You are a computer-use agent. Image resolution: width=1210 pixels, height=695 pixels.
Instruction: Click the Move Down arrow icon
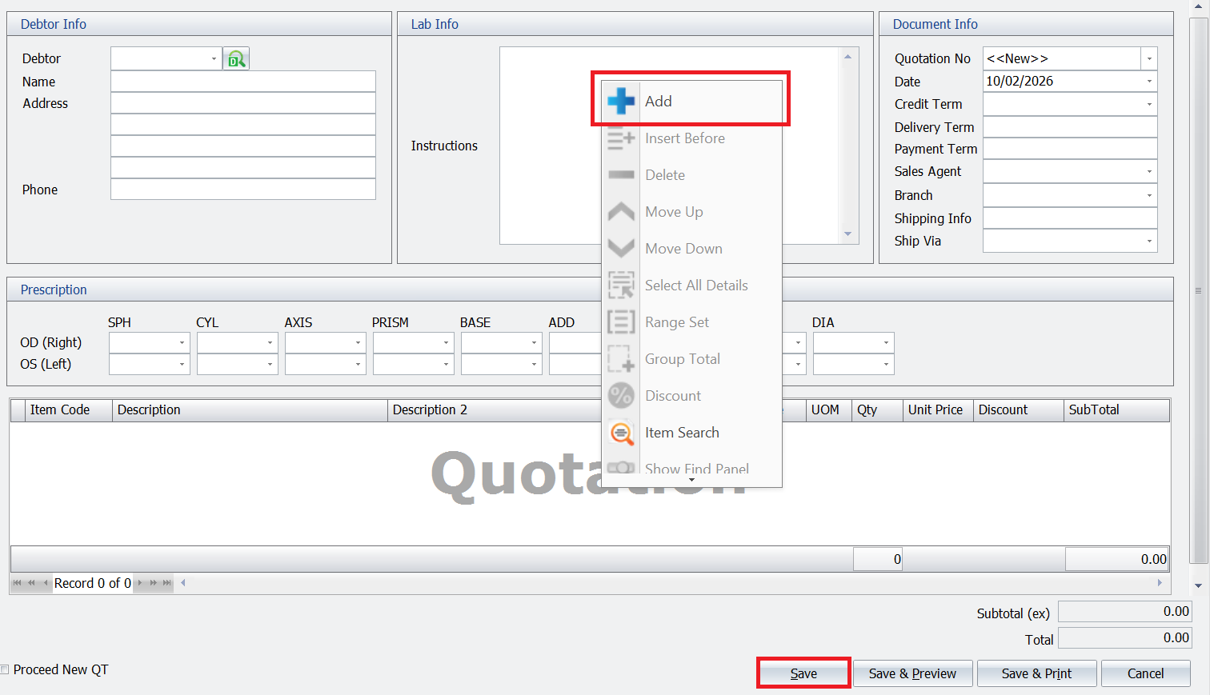click(x=622, y=248)
